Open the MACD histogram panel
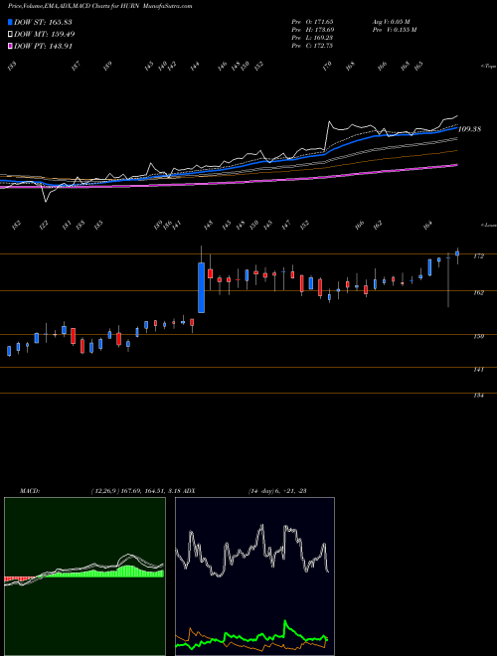Viewport: 497px width, 656px height. [x=84, y=576]
